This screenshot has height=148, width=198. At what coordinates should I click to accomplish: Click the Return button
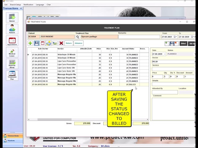point(69,43)
